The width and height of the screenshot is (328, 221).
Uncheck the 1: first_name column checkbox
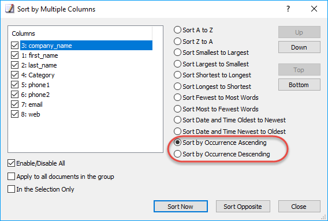[x=14, y=55]
